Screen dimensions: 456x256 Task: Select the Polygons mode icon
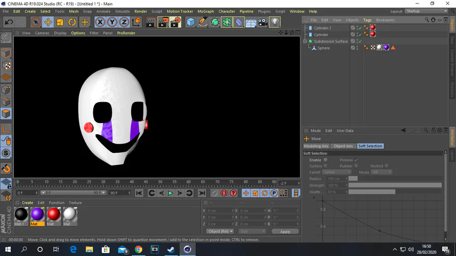tap(6, 113)
